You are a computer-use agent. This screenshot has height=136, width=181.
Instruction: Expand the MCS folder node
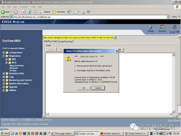(x=7, y=63)
